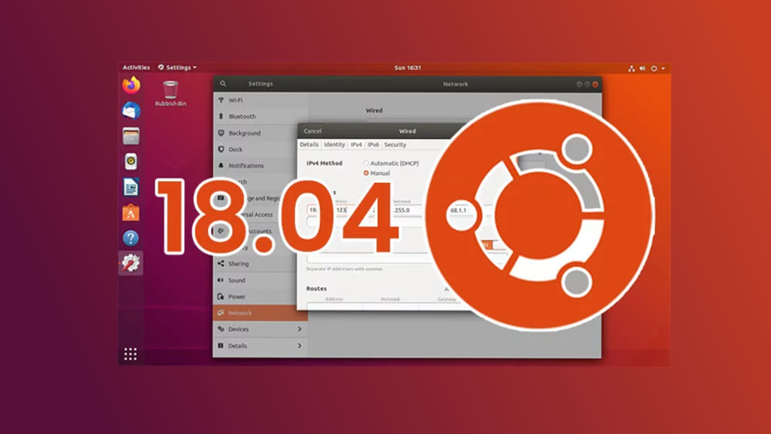Viewport: 771px width, 434px height.
Task: Switch to the IPv6 tab
Action: click(x=373, y=145)
